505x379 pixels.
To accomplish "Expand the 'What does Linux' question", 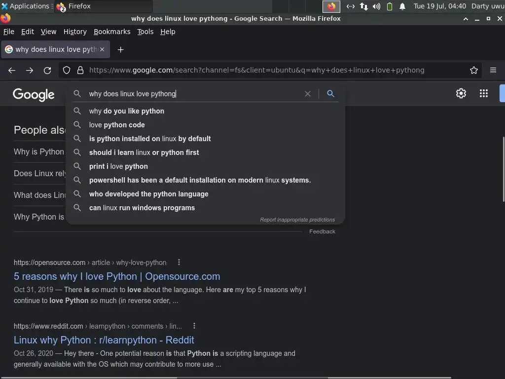I will [x=39, y=195].
